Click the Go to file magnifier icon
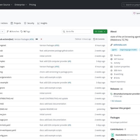140x140 pixels. tap(64, 31)
